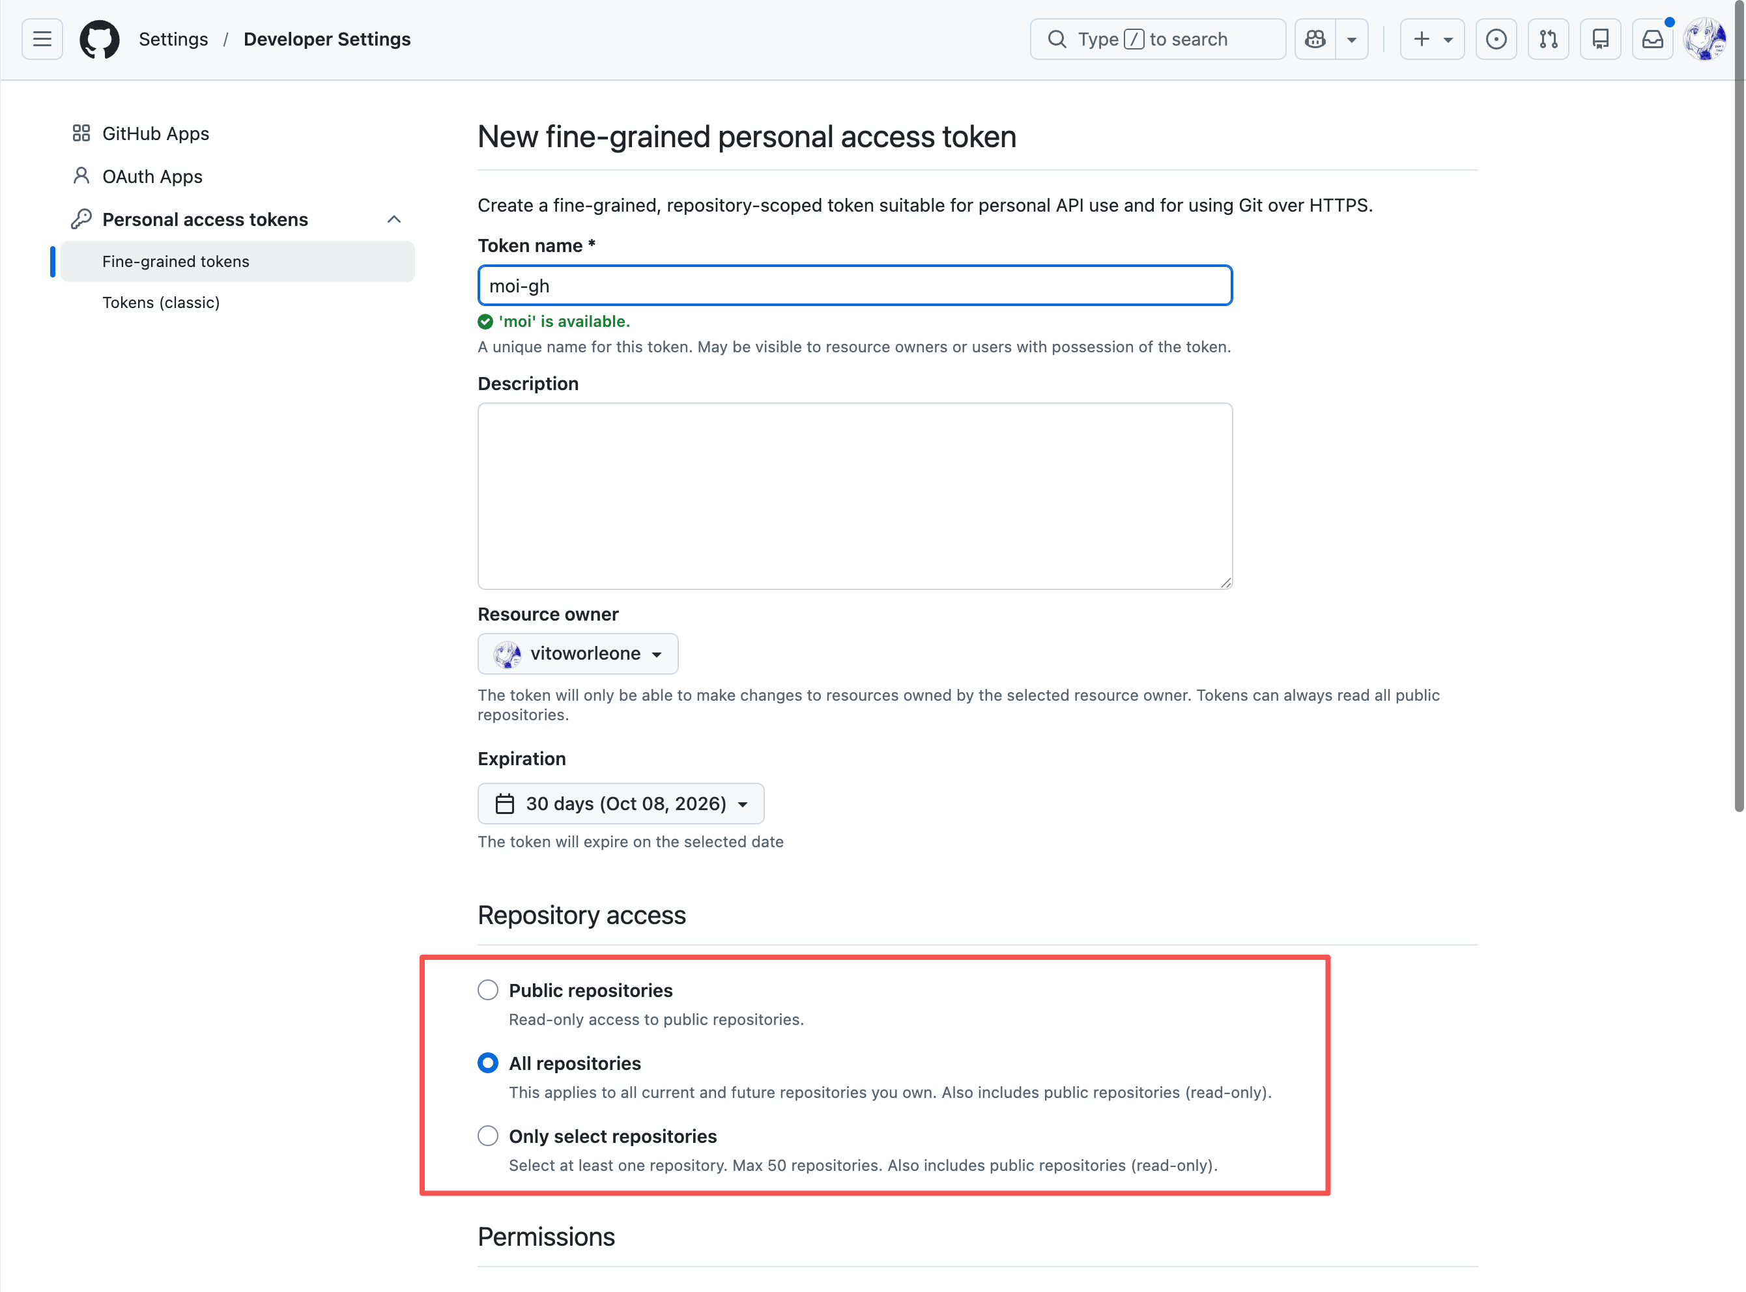Open the Resource owner vitoworleone dropdown

click(x=578, y=654)
